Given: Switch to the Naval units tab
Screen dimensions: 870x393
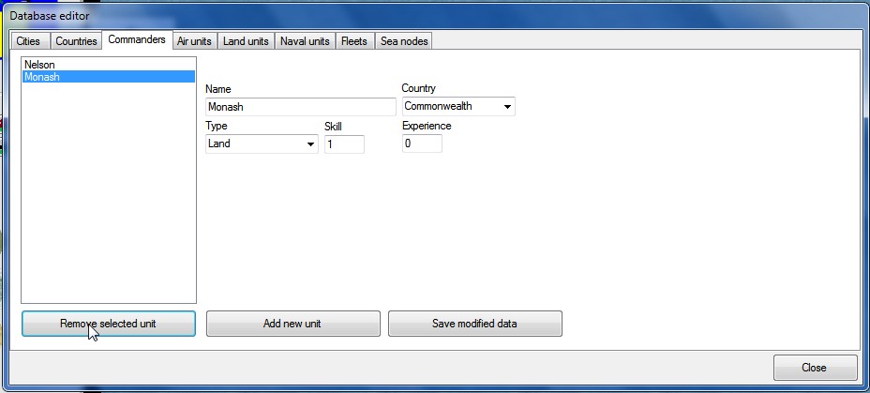Looking at the screenshot, I should click(x=305, y=41).
